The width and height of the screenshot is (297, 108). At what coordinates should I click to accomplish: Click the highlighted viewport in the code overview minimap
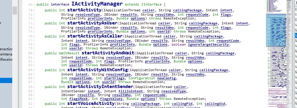[x=276, y=30]
